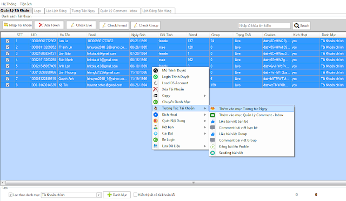
Task: Sort by the Trạng Thái column header
Action: (x=248, y=35)
